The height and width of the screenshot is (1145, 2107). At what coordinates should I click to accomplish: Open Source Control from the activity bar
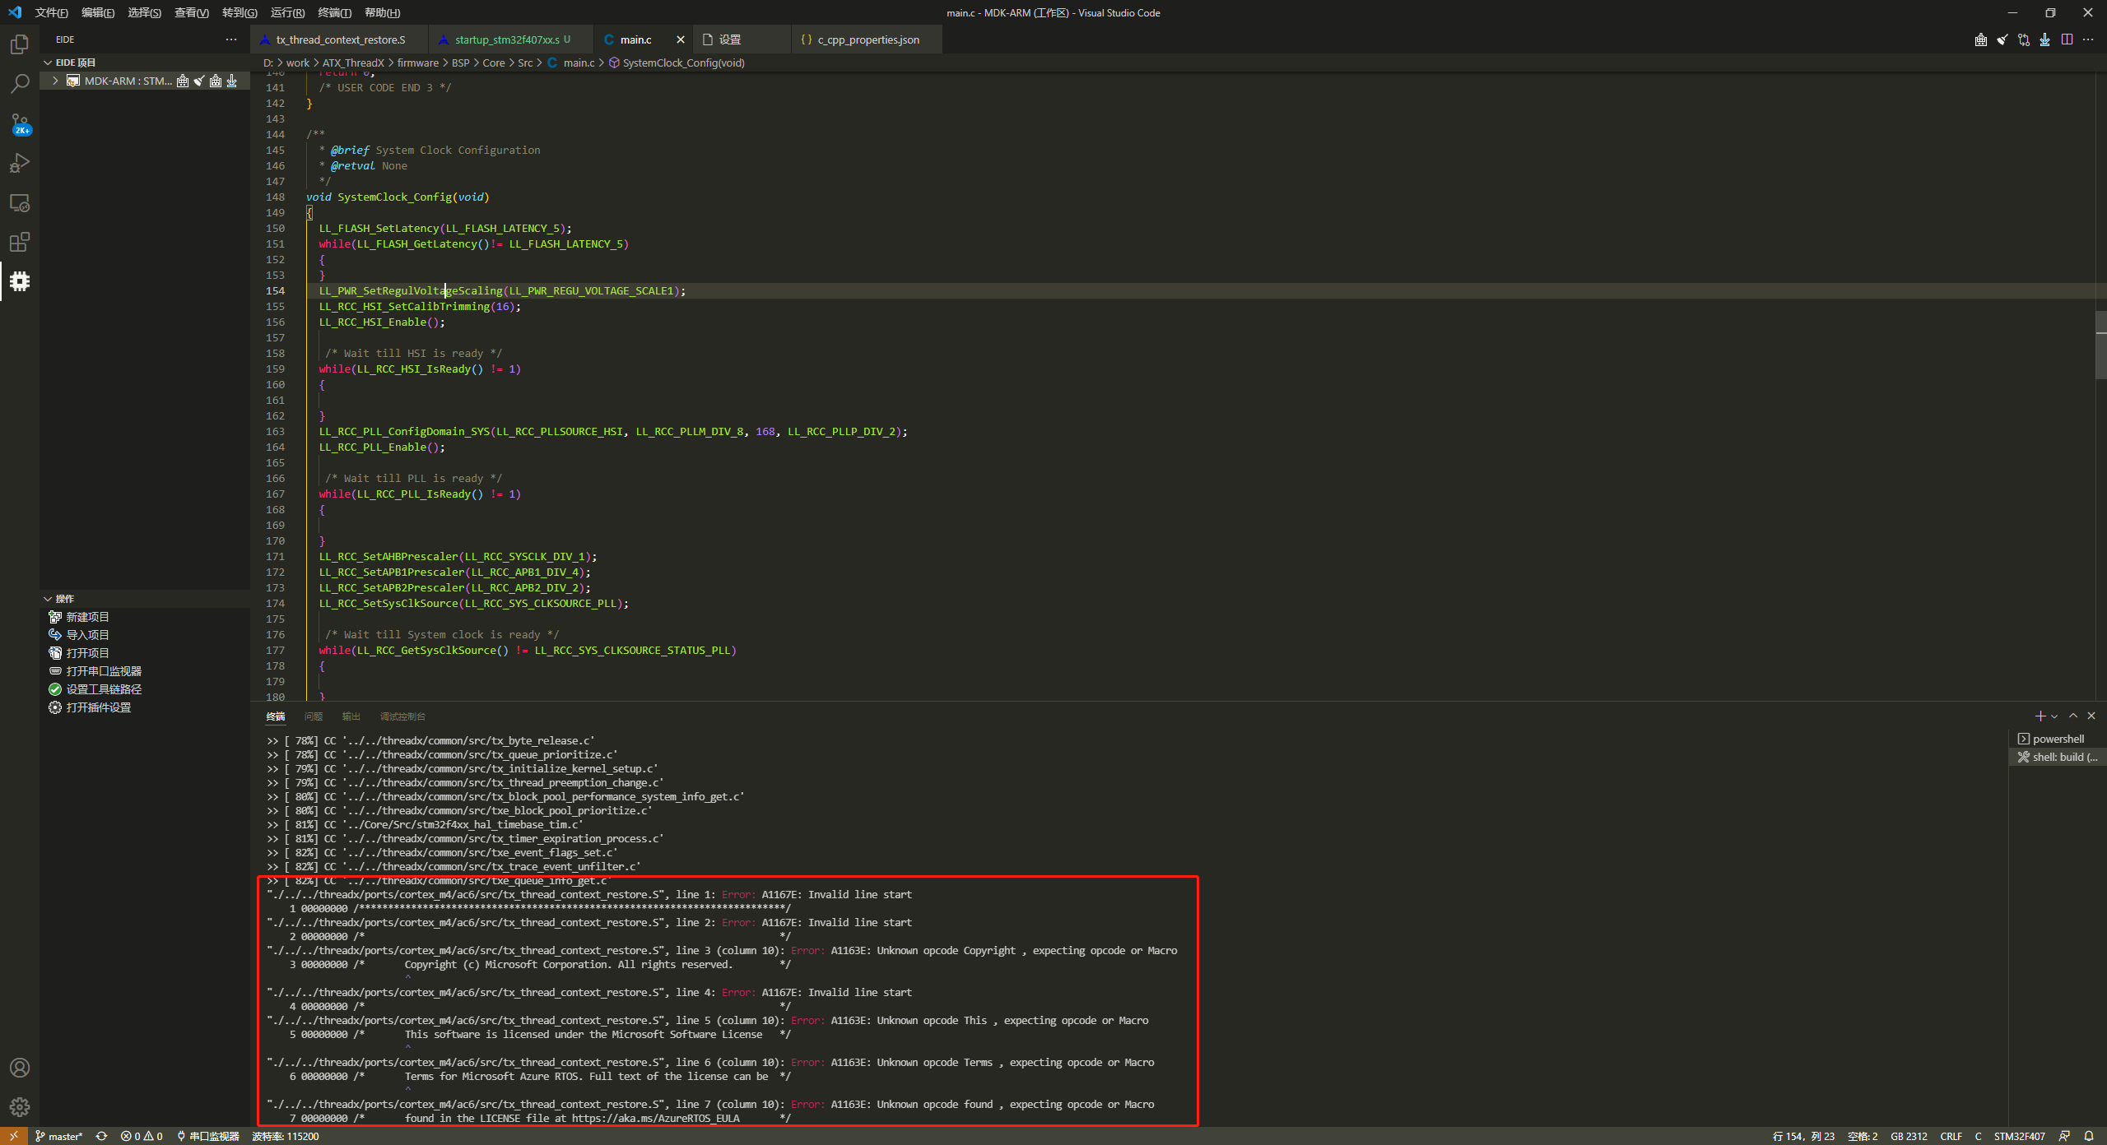coord(19,123)
